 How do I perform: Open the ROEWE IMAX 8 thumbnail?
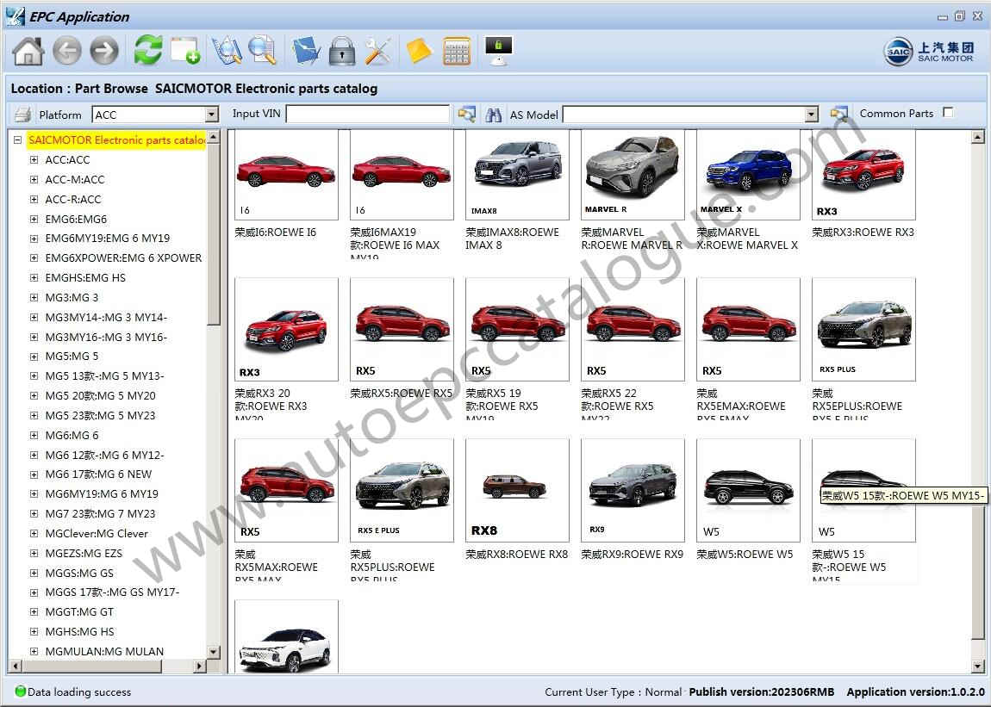tap(517, 175)
